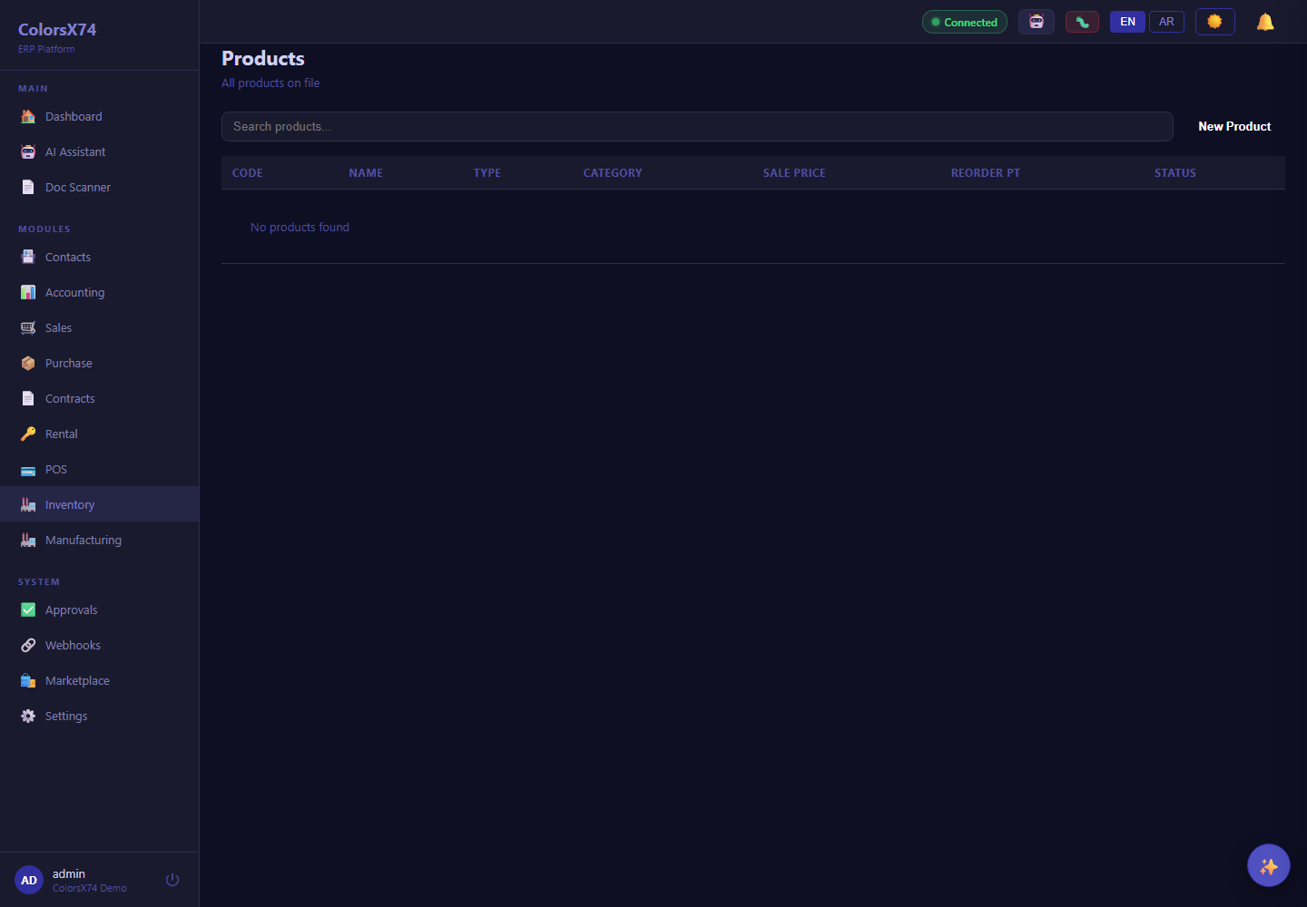The height and width of the screenshot is (907, 1307).
Task: Click the Approvals checkmark icon
Action: [x=28, y=610]
